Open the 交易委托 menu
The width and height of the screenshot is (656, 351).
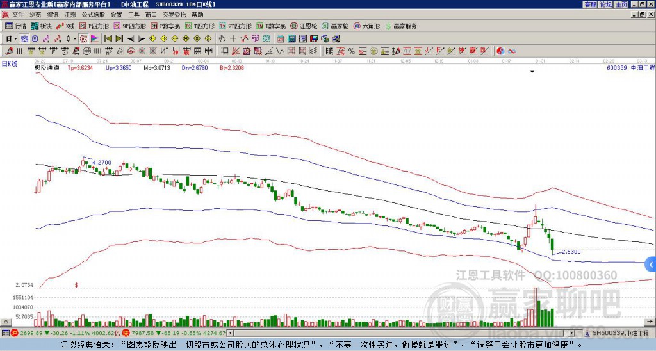pyautogui.click(x=174, y=15)
